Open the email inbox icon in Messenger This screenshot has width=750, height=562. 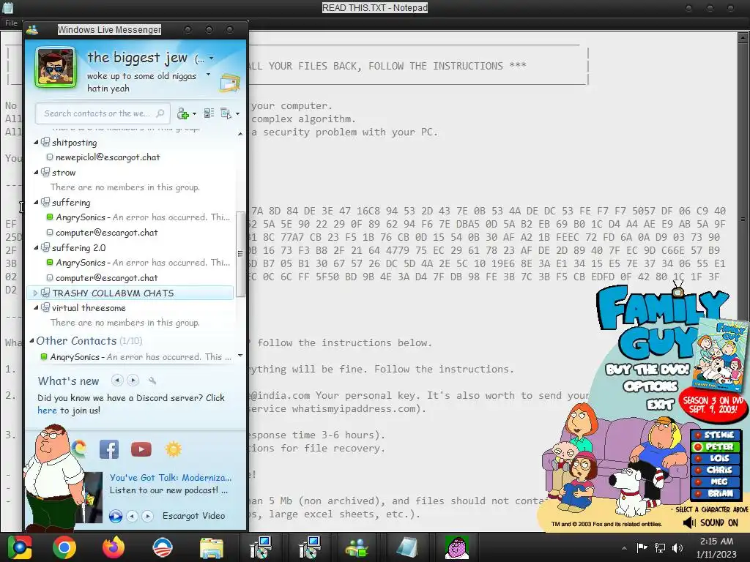click(x=230, y=83)
